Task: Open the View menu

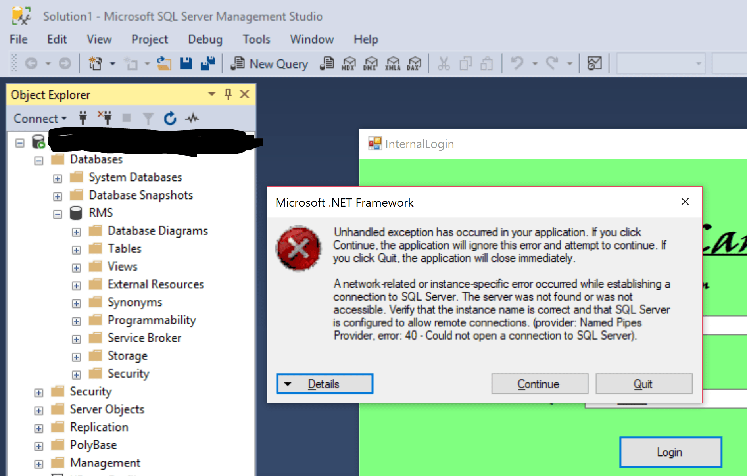Action: pyautogui.click(x=99, y=39)
